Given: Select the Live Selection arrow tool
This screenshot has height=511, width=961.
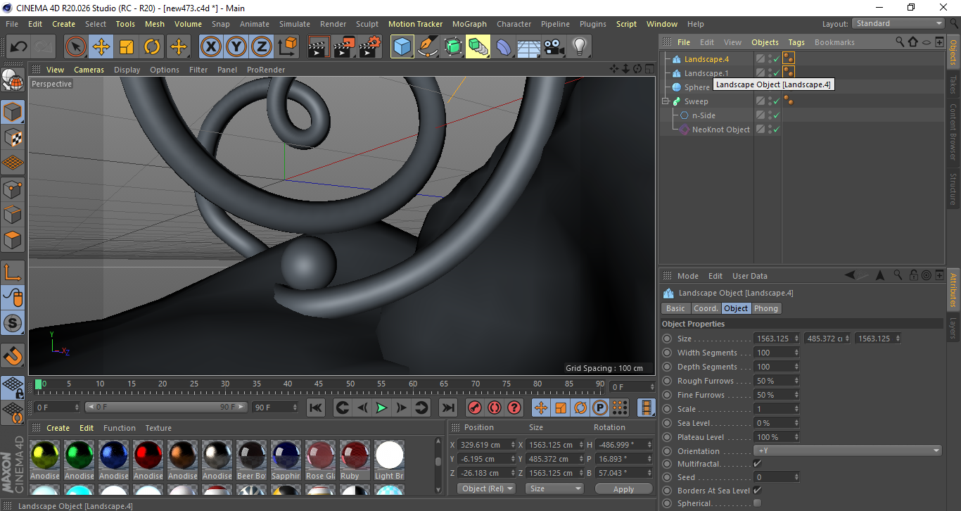Looking at the screenshot, I should coord(76,47).
